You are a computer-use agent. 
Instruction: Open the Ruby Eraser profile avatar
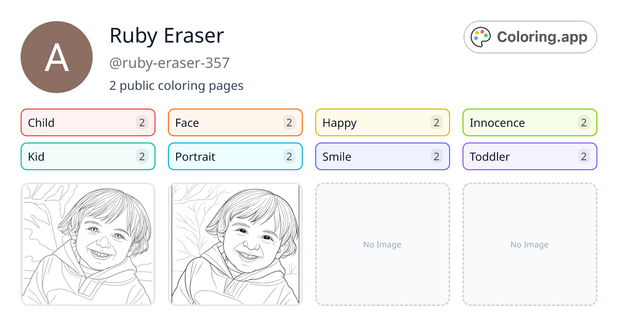(x=57, y=57)
